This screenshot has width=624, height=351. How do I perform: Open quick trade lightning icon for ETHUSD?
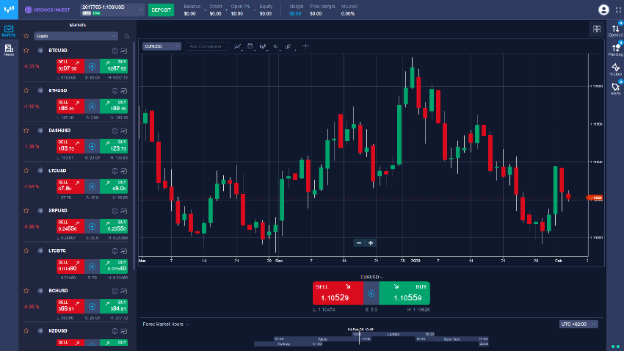coord(92,106)
